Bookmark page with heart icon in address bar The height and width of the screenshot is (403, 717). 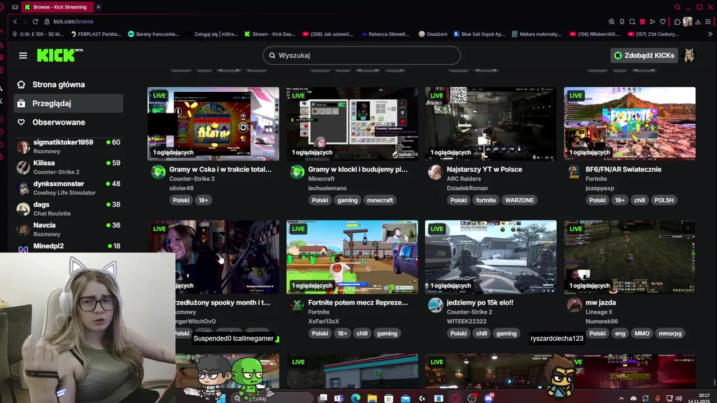pyautogui.click(x=663, y=22)
